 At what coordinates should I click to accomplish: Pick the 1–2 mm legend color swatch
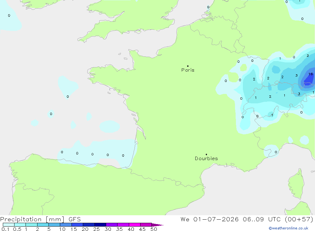[x=31, y=225]
